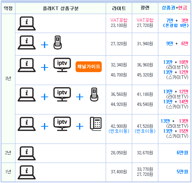Click the 5만원 gift amount
Viewport: 192px width, 183px height.
click(182, 172)
